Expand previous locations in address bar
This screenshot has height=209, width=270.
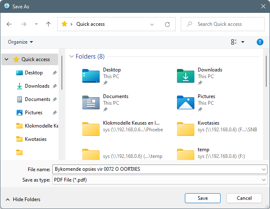[x=152, y=24]
